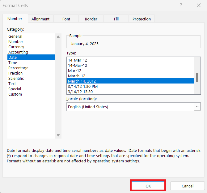The width and height of the screenshot is (207, 193).
Task: Click the Type list scrollbar thumb
Action: [197, 78]
